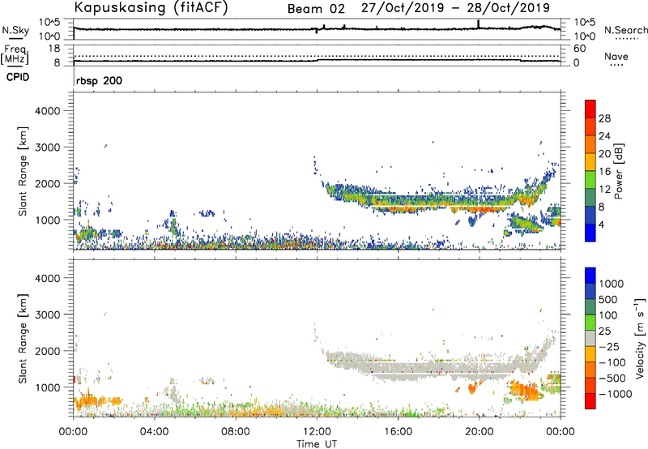This screenshot has width=648, height=449.
Task: Click the power range-time plot area
Action: [x=317, y=171]
